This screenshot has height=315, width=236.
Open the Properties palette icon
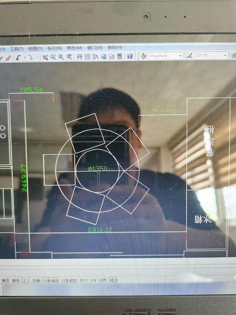click(80, 57)
